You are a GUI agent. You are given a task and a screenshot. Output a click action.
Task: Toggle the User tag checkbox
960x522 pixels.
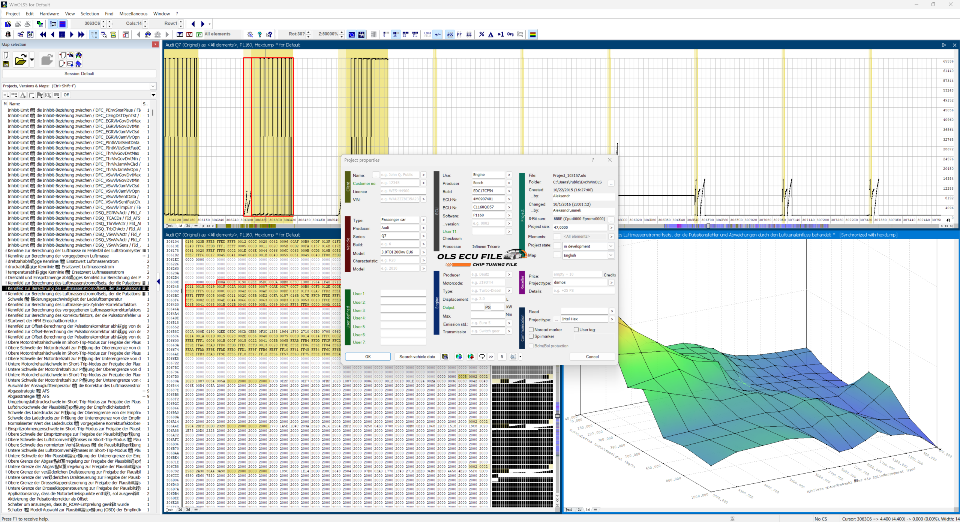click(x=576, y=330)
